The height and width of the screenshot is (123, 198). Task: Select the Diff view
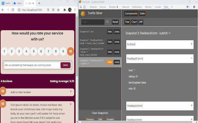point(141,22)
